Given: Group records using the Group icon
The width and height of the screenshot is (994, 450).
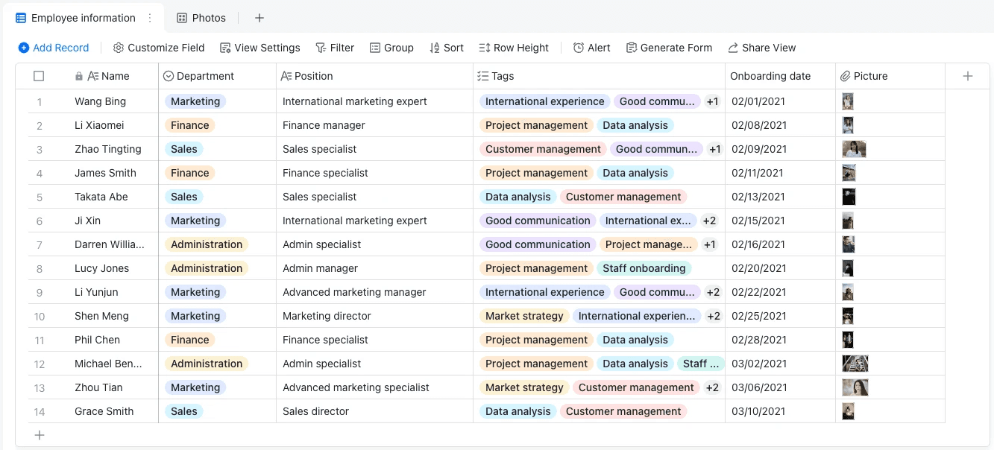Looking at the screenshot, I should (391, 47).
